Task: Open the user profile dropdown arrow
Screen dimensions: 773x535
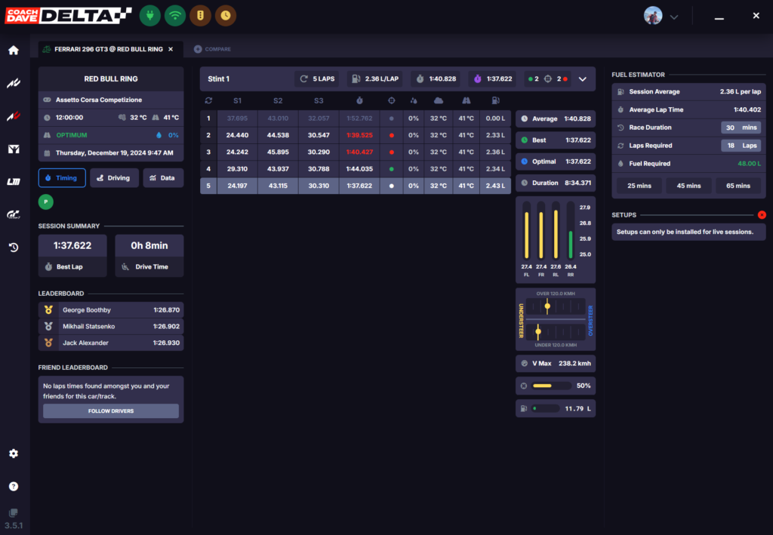Action: [x=674, y=16]
